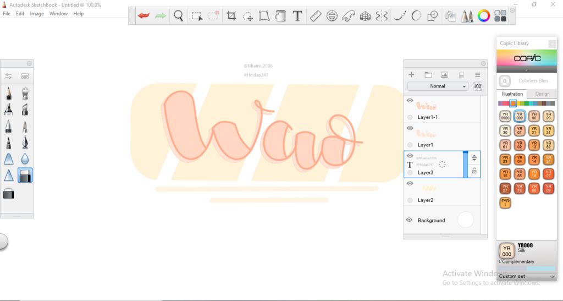The height and width of the screenshot is (301, 563).
Task: Hide Layer1-1 with its eye icon
Action: (x=410, y=101)
